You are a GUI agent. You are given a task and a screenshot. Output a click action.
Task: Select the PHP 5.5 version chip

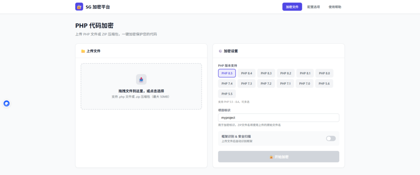click(x=227, y=94)
